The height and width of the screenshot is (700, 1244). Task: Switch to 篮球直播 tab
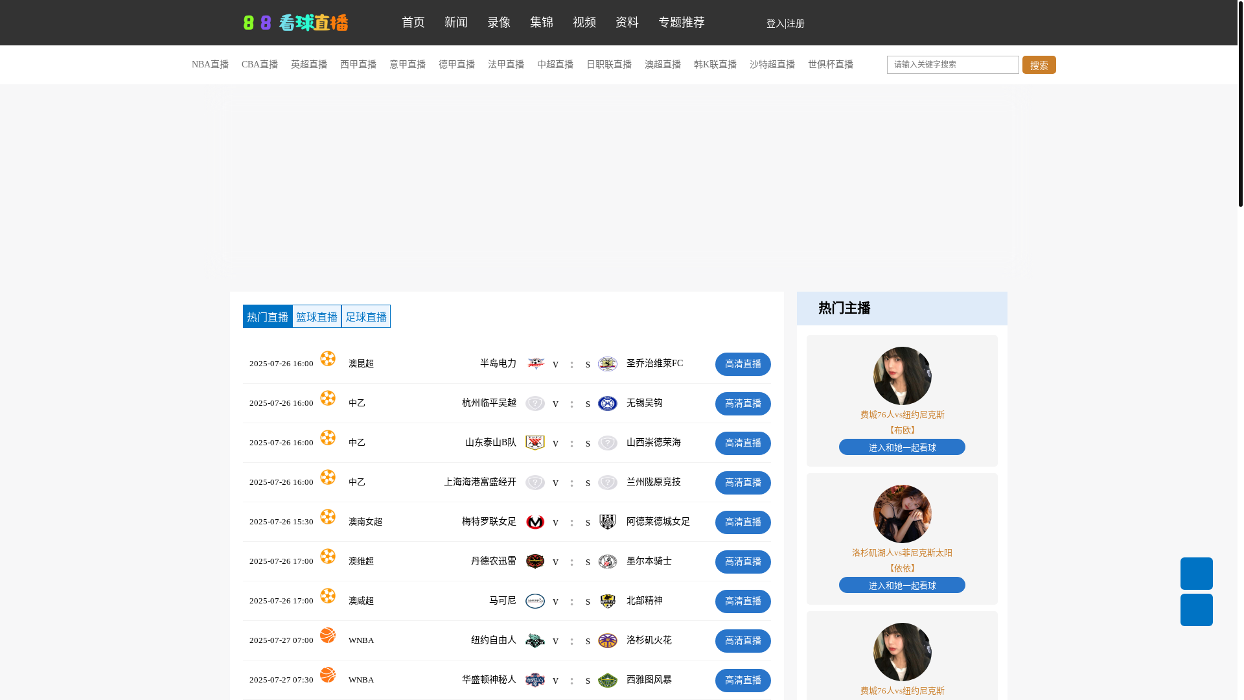[317, 316]
